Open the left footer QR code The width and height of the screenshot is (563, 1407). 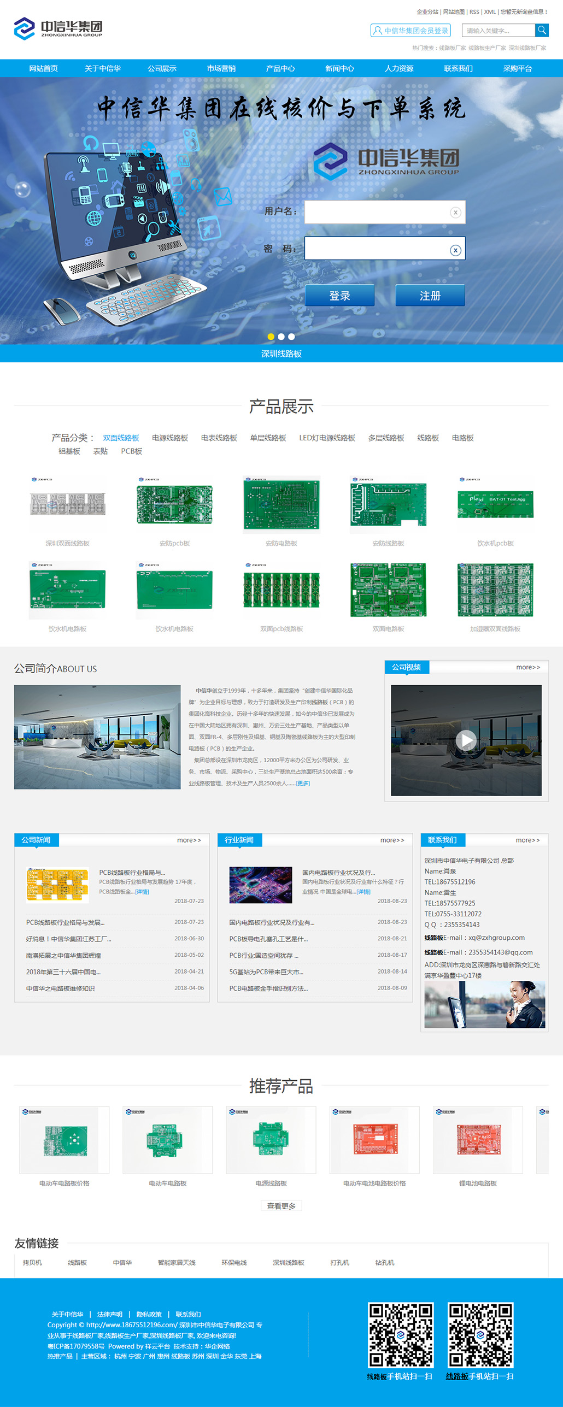[x=401, y=1335]
